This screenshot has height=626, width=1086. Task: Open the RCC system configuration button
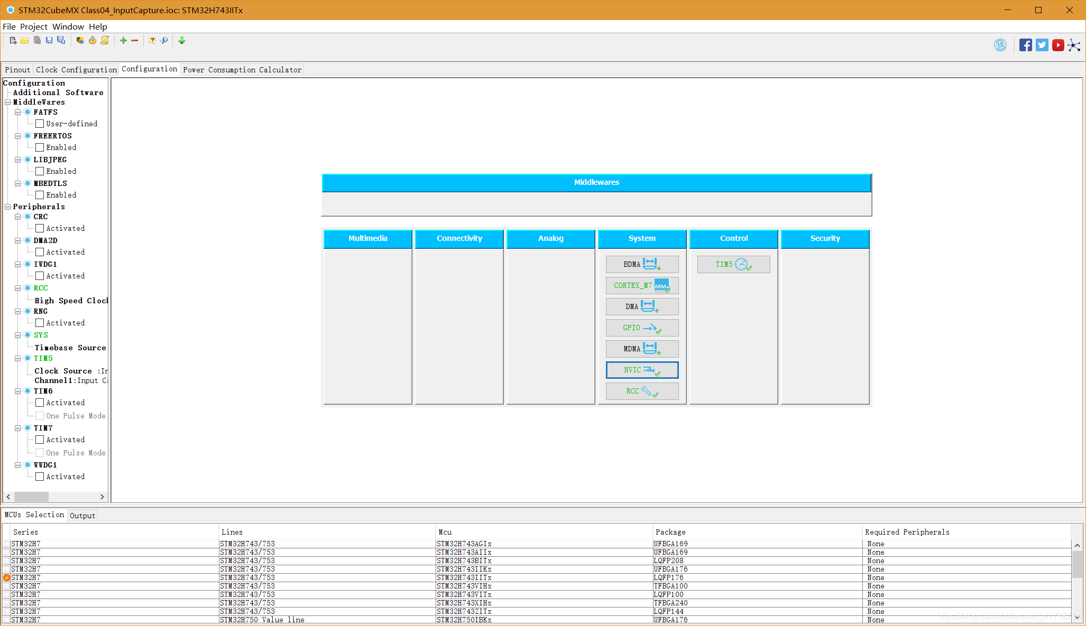[x=642, y=391]
